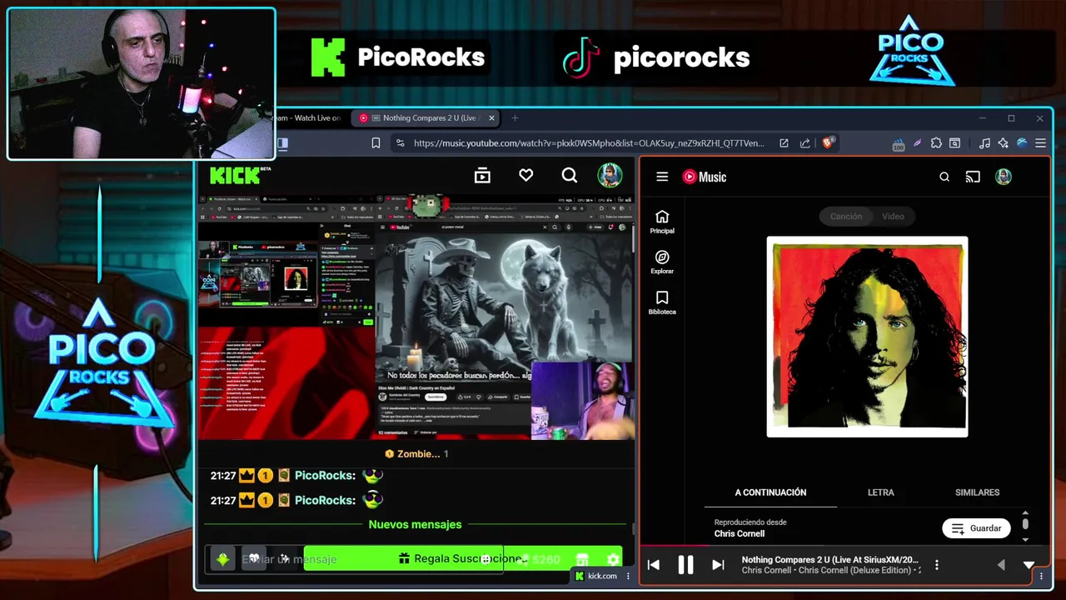Viewport: 1066px width, 600px height.
Task: Open link externally from address bar icon
Action: coord(784,143)
